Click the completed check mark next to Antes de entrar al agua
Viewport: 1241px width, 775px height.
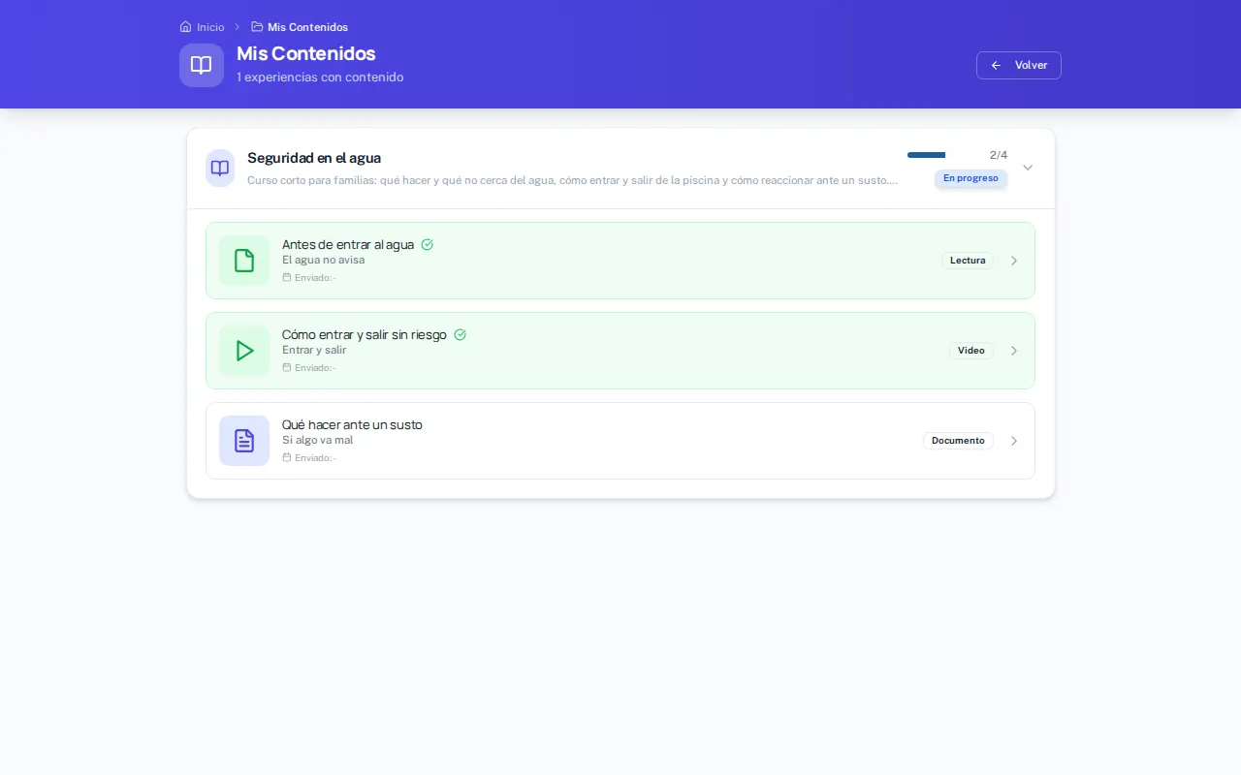[x=428, y=245]
